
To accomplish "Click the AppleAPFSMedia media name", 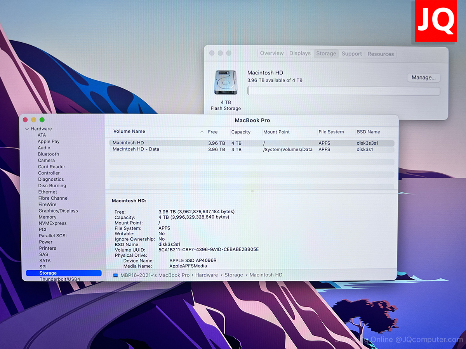I will click(188, 266).
